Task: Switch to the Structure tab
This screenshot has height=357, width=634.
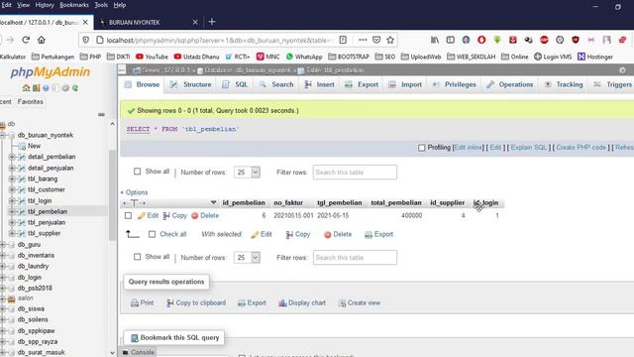Action: 191,84
